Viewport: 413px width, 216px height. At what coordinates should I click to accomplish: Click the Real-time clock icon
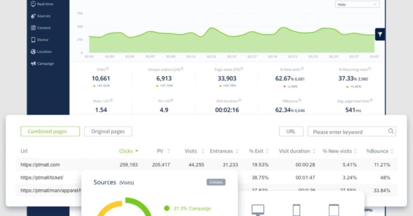(33, 4)
